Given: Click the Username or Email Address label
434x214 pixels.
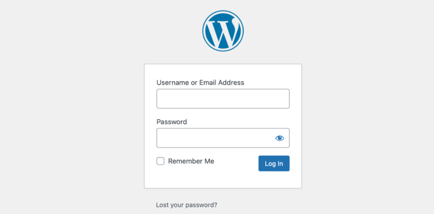Looking at the screenshot, I should 200,83.
